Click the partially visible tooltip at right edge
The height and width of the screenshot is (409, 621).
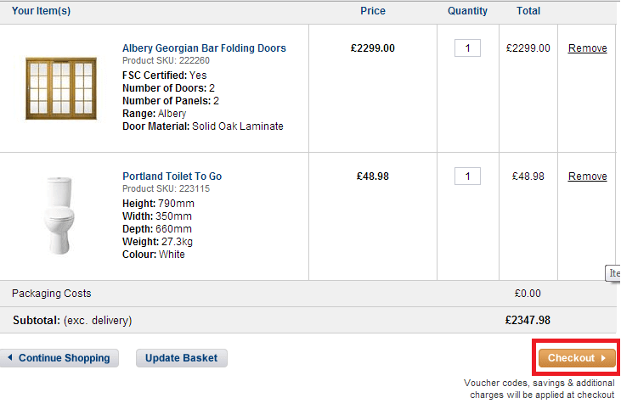click(x=613, y=273)
